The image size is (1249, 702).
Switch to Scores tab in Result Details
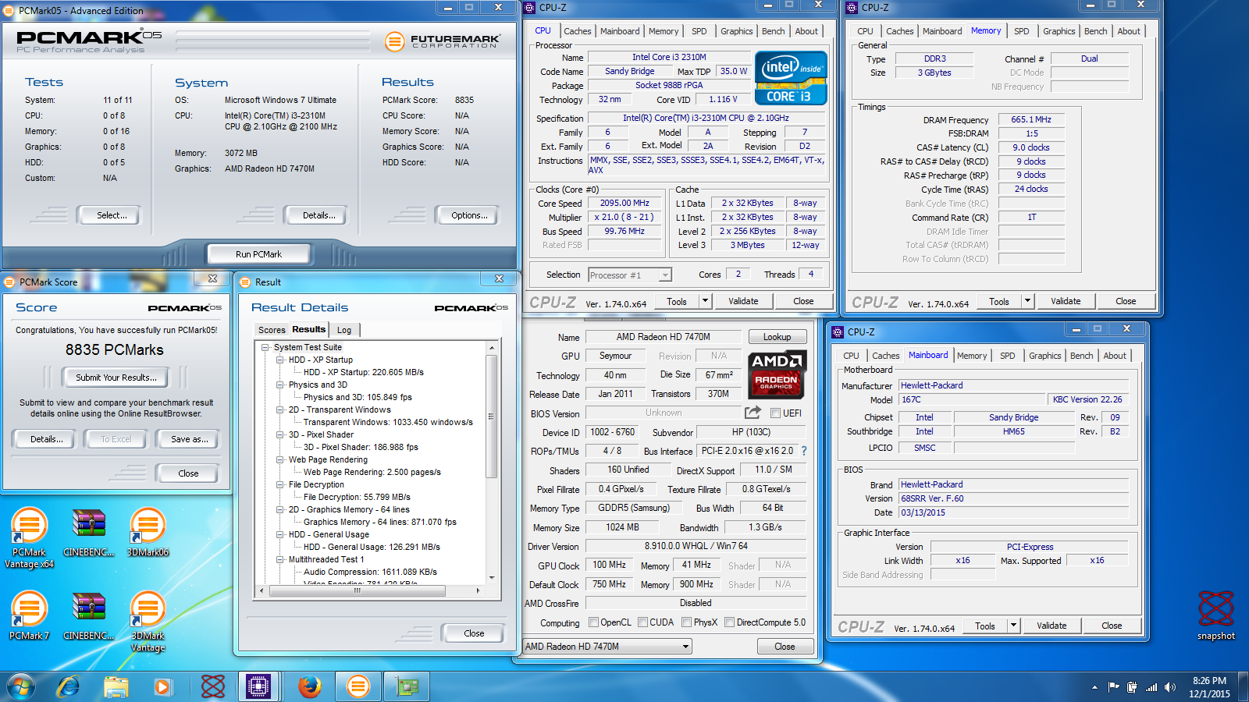click(272, 330)
